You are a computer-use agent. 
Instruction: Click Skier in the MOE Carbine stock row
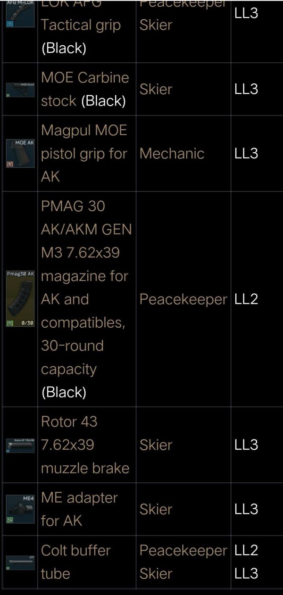click(x=156, y=89)
